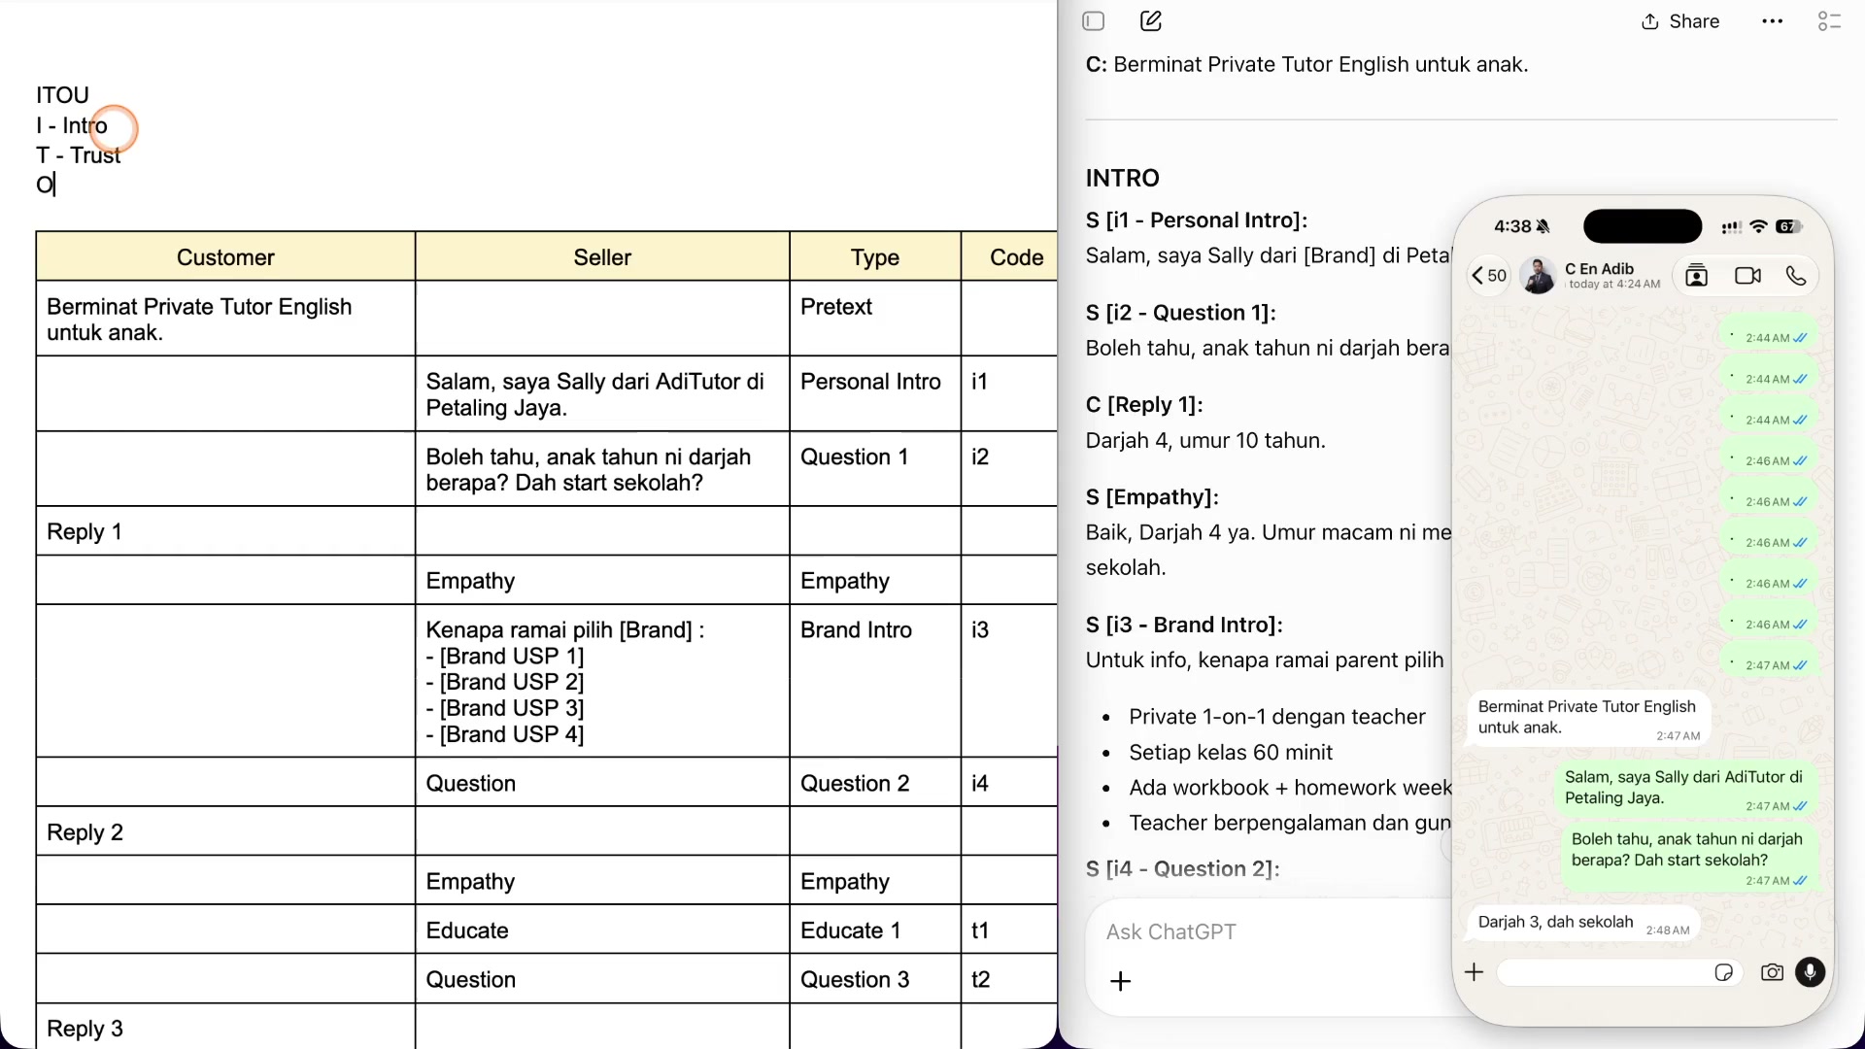Image resolution: width=1865 pixels, height=1049 pixels.
Task: Click the ITOU heading line
Action: [x=62, y=95]
